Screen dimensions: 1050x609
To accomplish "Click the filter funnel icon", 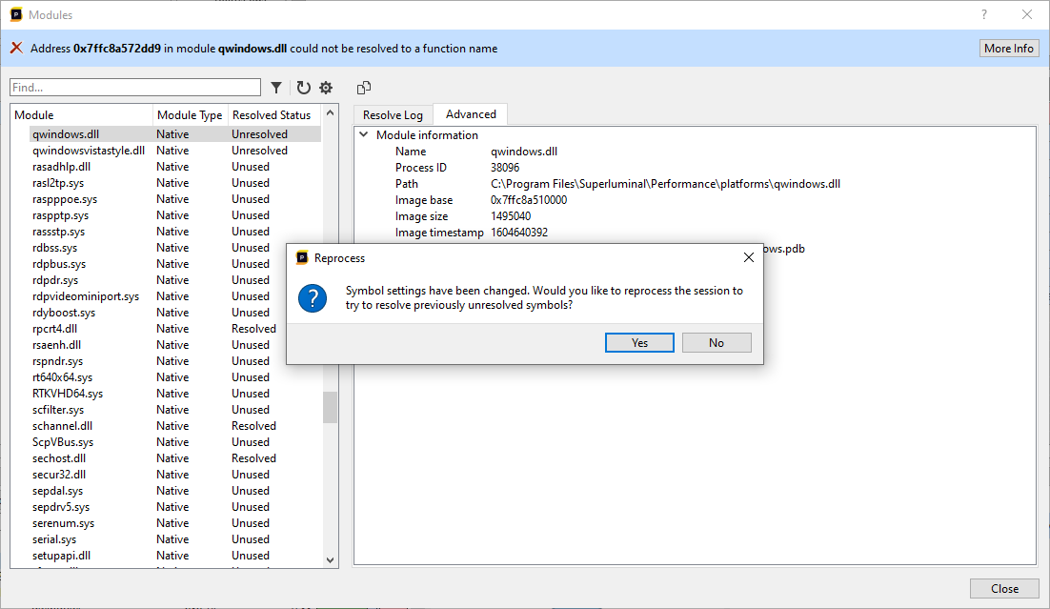I will pyautogui.click(x=276, y=88).
